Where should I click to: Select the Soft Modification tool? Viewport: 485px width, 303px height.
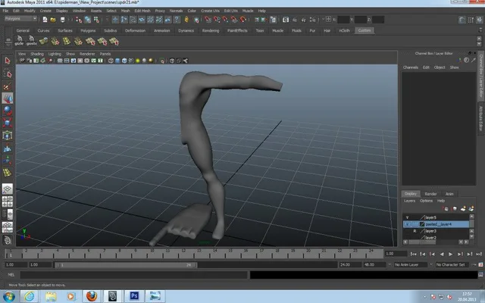point(8,148)
